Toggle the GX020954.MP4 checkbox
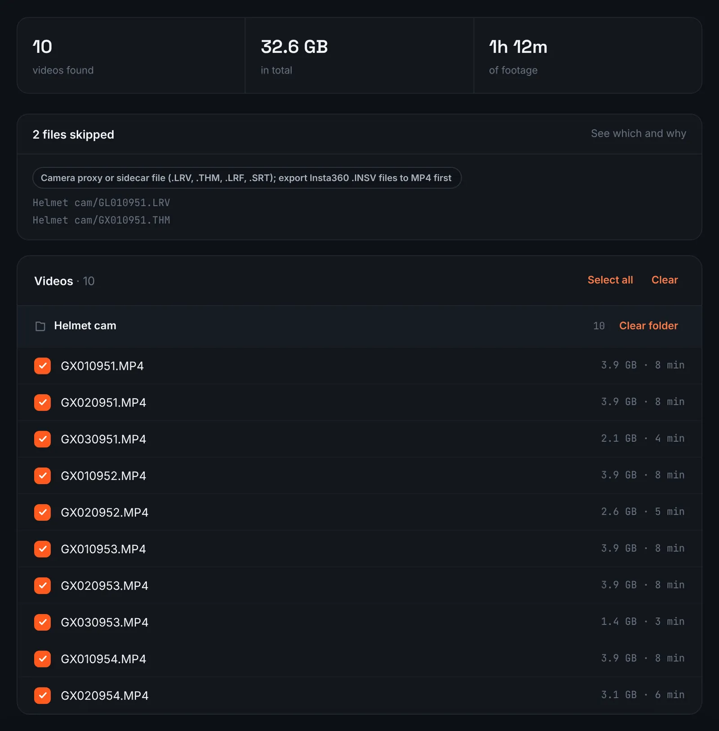The height and width of the screenshot is (731, 719). coord(42,695)
